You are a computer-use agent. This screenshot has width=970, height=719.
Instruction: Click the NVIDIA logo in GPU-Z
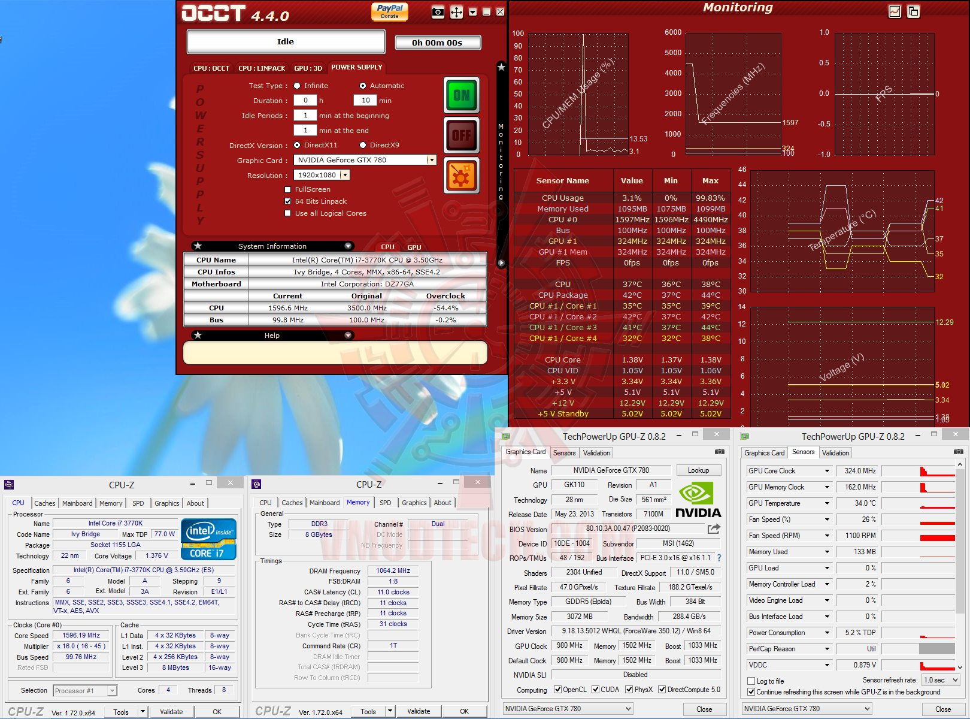coord(698,500)
